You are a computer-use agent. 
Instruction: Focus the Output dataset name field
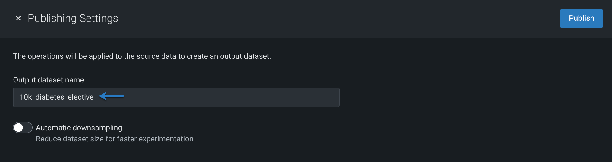[211, 97]
